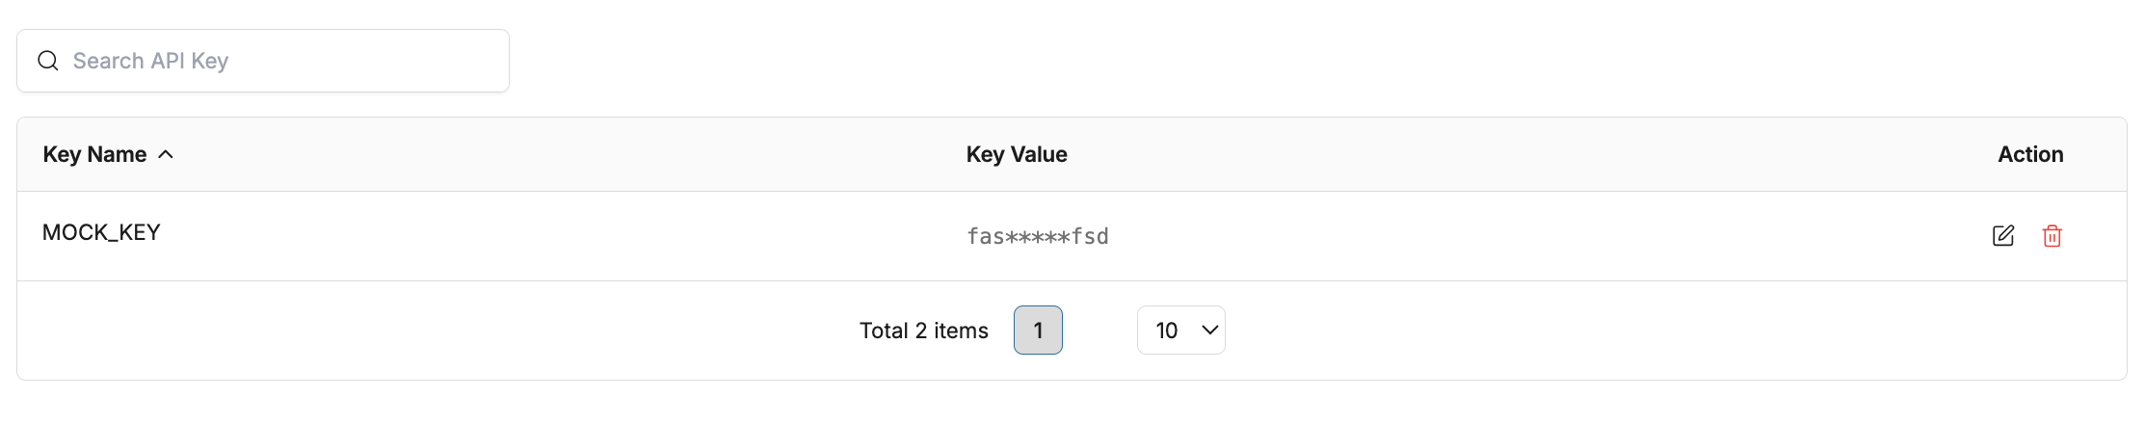Viewport: 2145px width, 424px height.
Task: Click the magnifier icon in search box
Action: point(47,61)
